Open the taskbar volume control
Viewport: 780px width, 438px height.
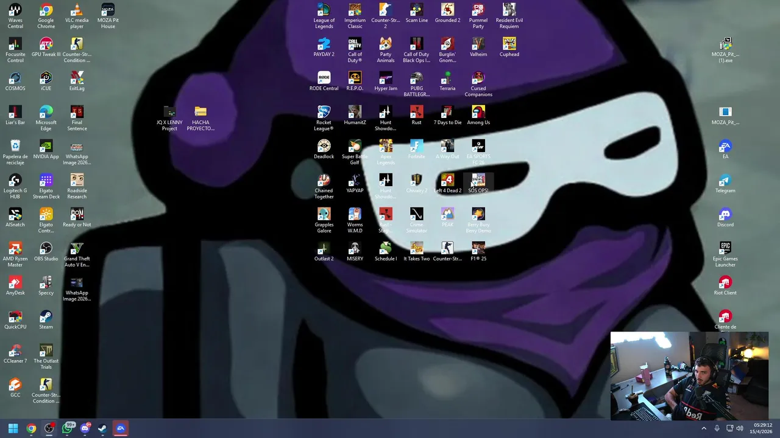(739, 428)
